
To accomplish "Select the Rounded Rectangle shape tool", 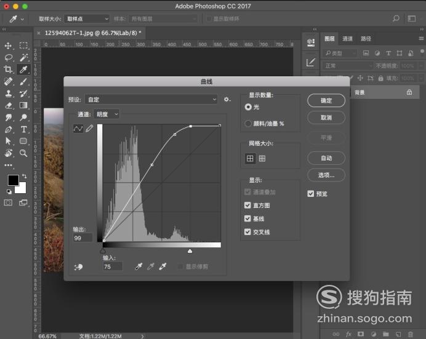I will tap(23, 141).
